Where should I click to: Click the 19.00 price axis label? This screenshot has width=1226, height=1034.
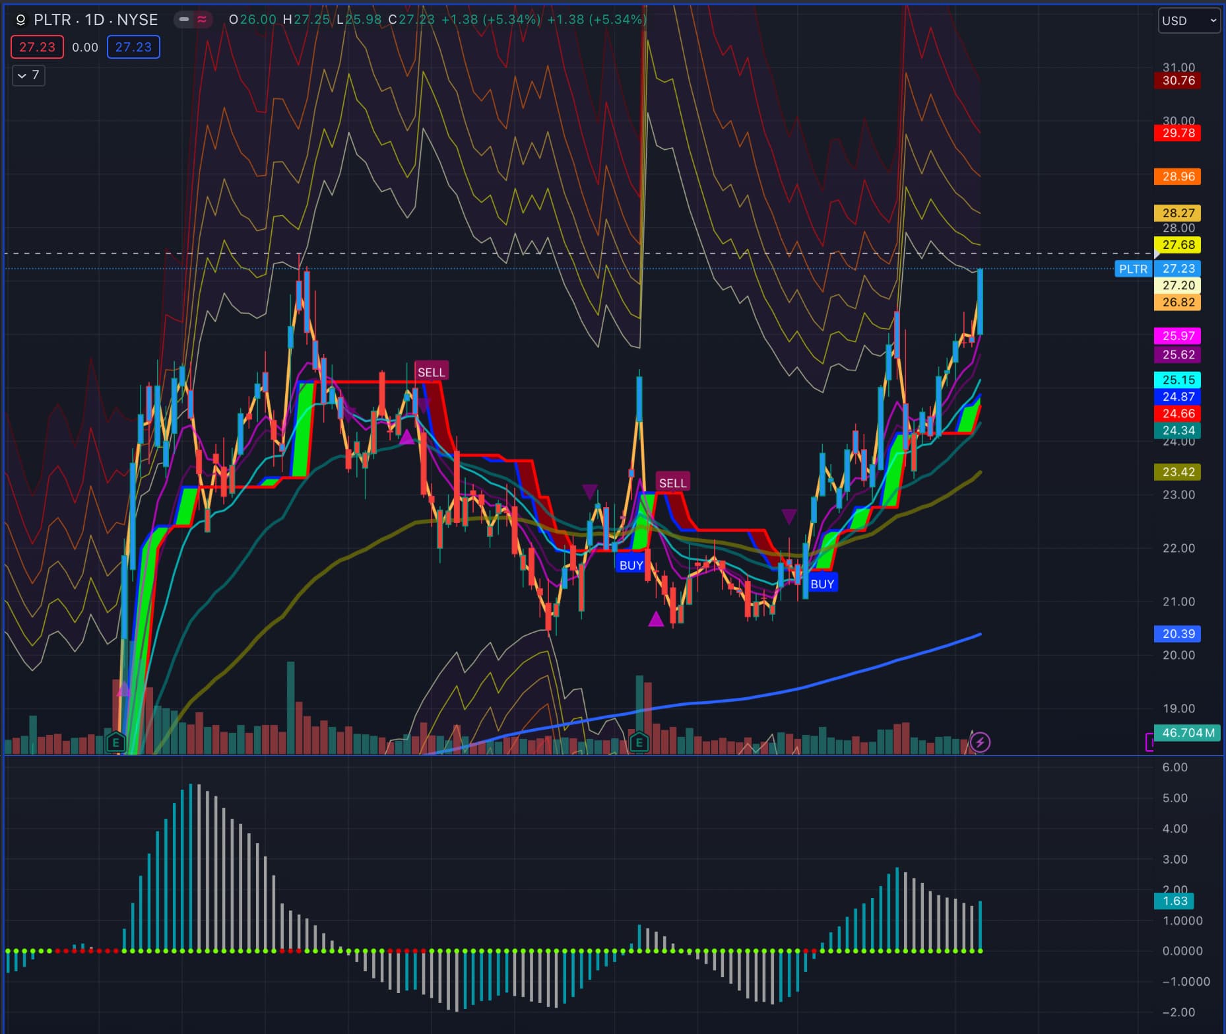click(1178, 708)
